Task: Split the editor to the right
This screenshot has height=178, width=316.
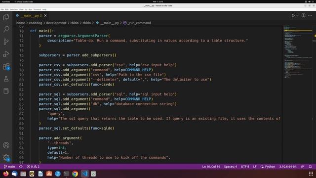Action: click(303, 15)
